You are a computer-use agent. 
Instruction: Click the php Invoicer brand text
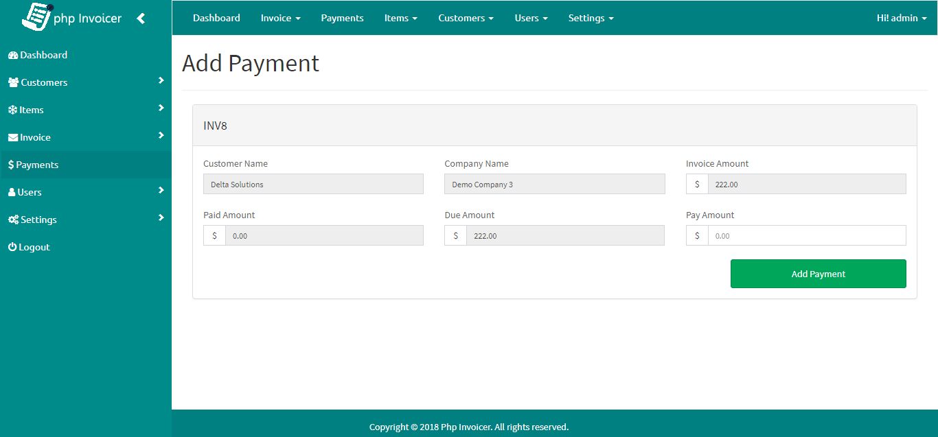click(87, 19)
